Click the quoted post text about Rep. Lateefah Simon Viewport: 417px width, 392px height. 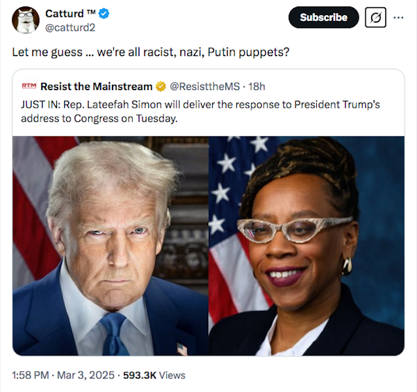point(200,112)
